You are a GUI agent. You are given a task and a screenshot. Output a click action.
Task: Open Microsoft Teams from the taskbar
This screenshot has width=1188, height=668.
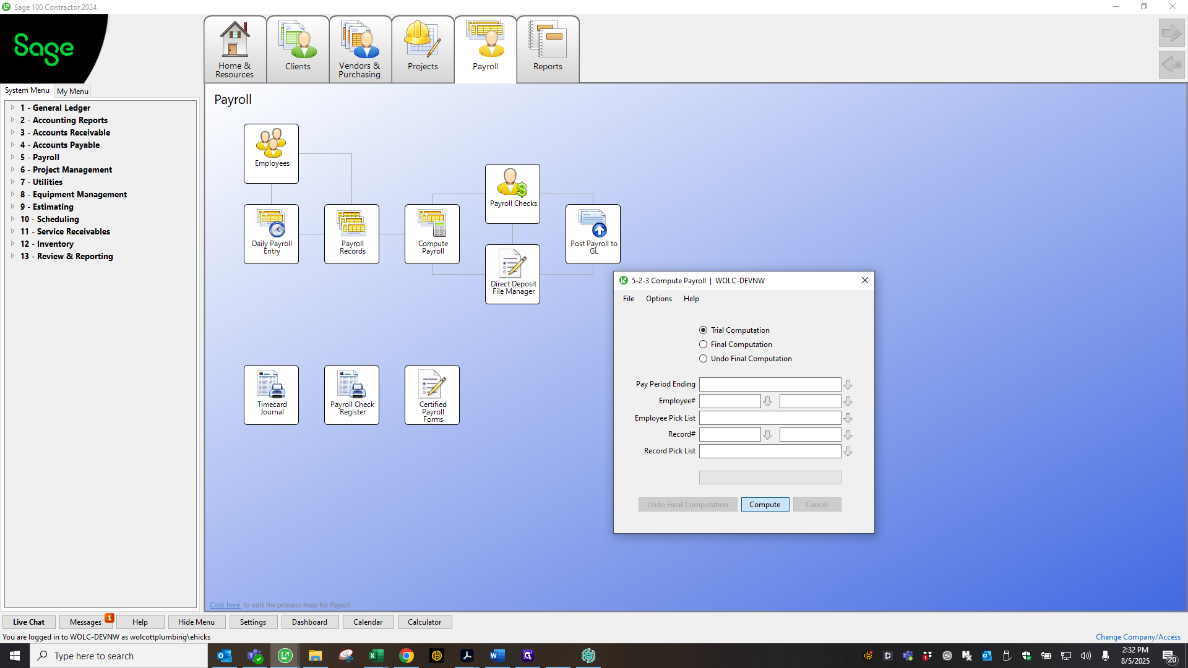click(255, 656)
